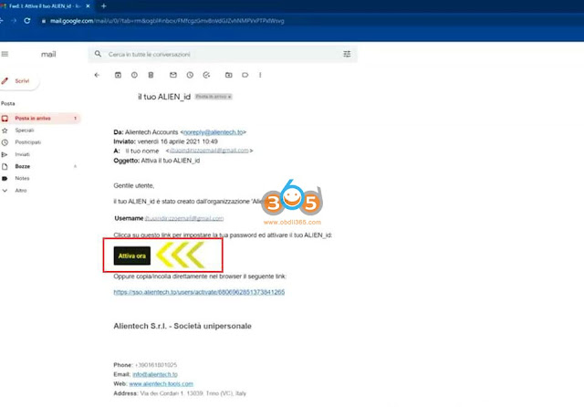Expand Altro to show more folders
Image resolution: width=584 pixels, height=407 pixels.
[x=20, y=191]
